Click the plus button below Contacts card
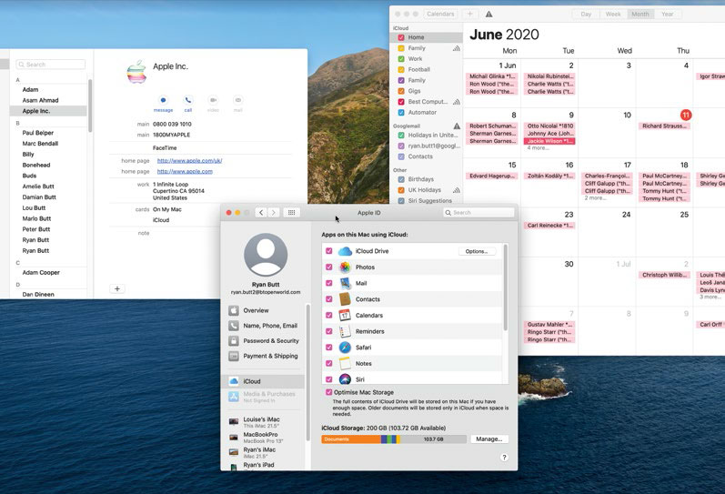 point(117,288)
